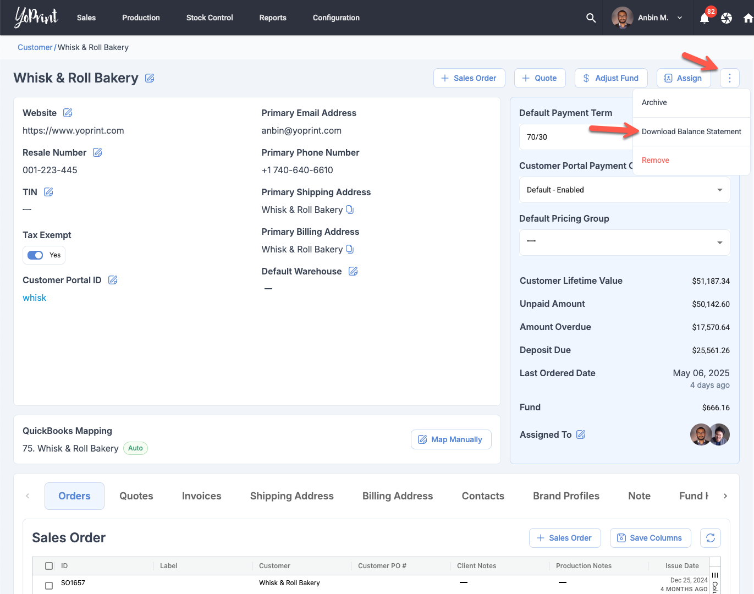754x594 pixels.
Task: Click the search magnifier icon
Action: pyautogui.click(x=591, y=18)
